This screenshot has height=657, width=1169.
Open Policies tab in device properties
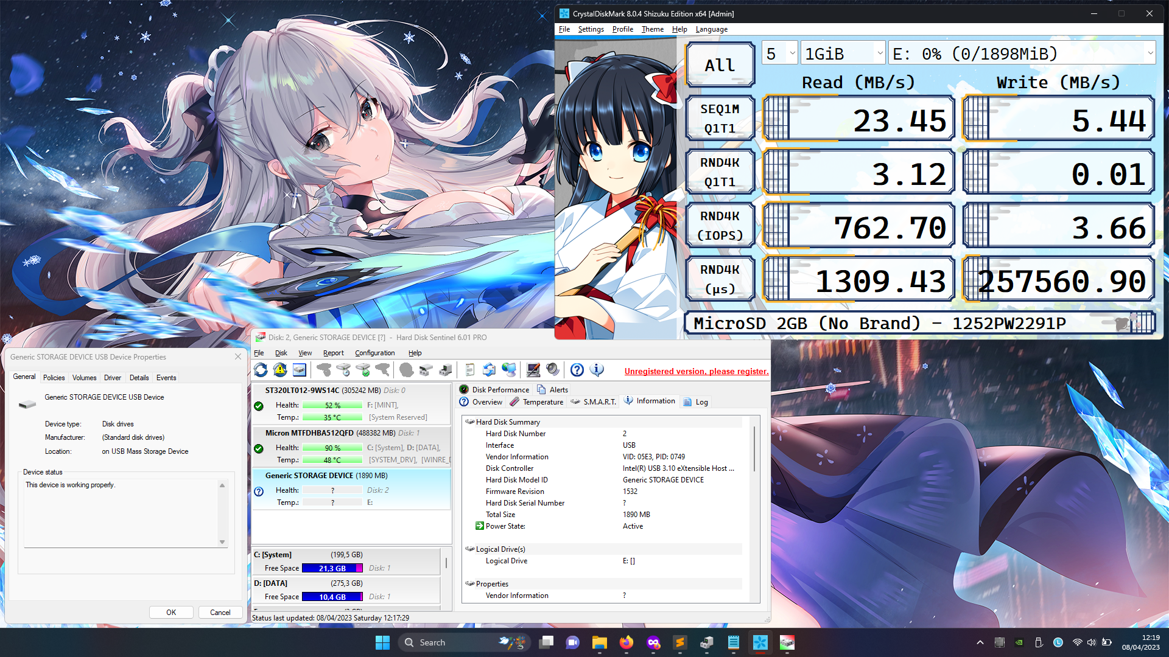coord(54,378)
